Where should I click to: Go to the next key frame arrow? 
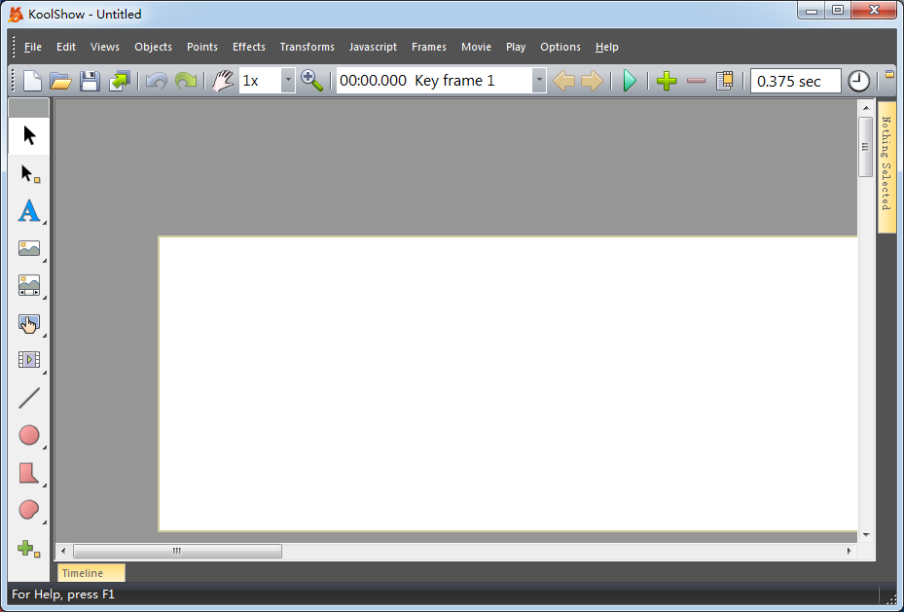point(592,81)
